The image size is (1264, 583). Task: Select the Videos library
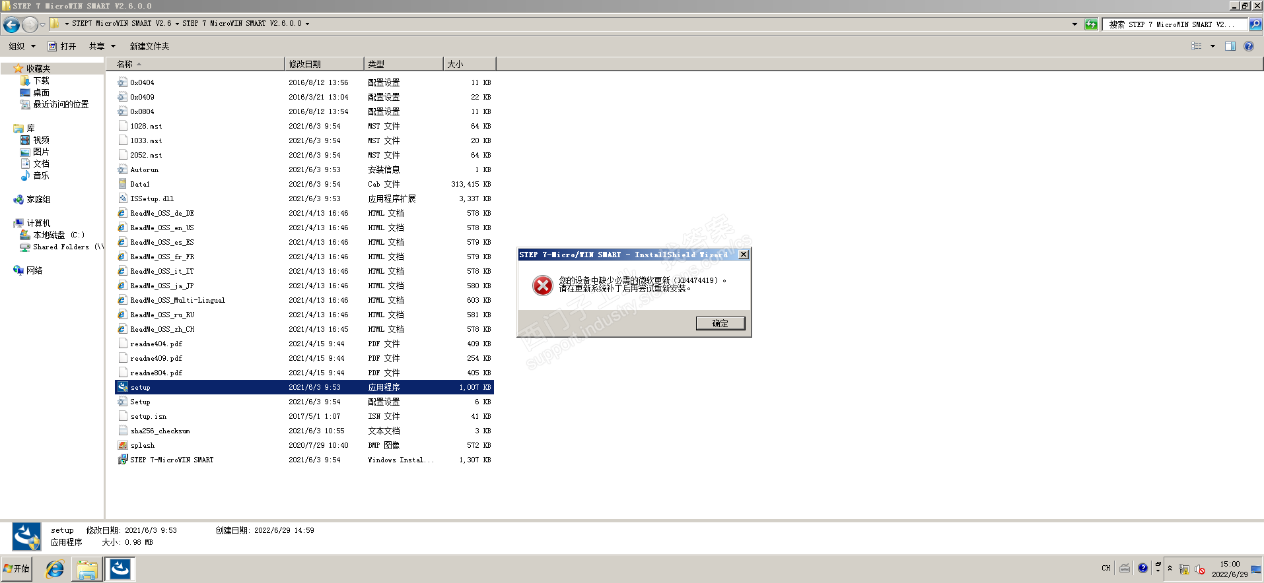tap(35, 140)
